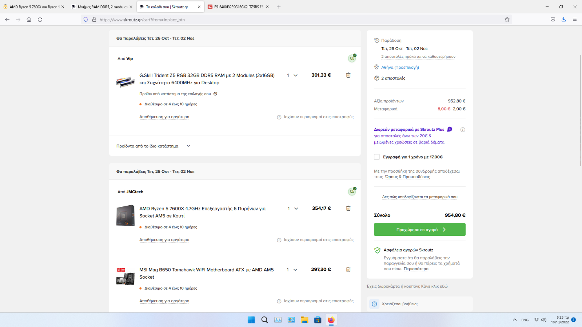
Task: Click the AMD Ryzen 5 box thumbnail
Action: pos(125,215)
